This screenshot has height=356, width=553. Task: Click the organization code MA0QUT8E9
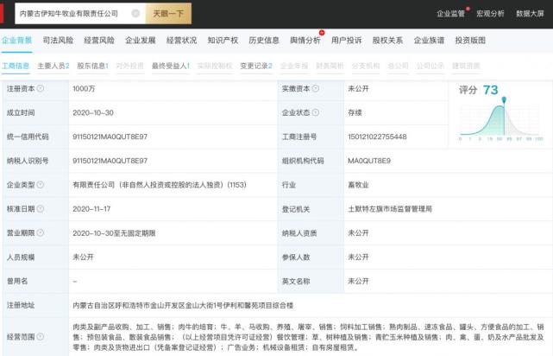coord(369,161)
